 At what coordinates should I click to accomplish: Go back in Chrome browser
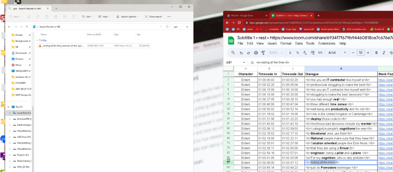coord(227,23)
